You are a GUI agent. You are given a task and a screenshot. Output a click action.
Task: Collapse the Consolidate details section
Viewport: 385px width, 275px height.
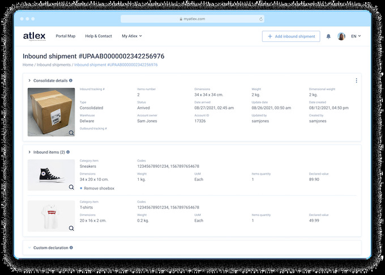[29, 81]
